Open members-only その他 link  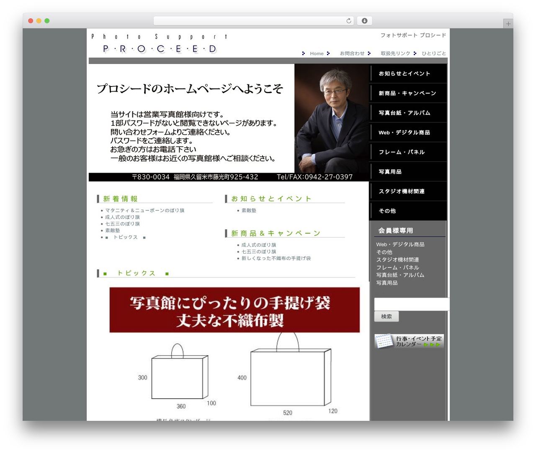pyautogui.click(x=384, y=252)
